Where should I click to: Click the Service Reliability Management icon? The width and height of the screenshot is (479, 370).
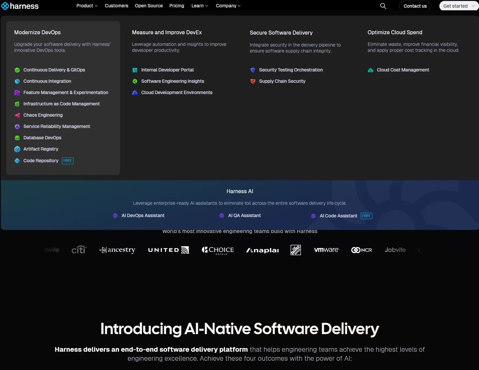17,127
